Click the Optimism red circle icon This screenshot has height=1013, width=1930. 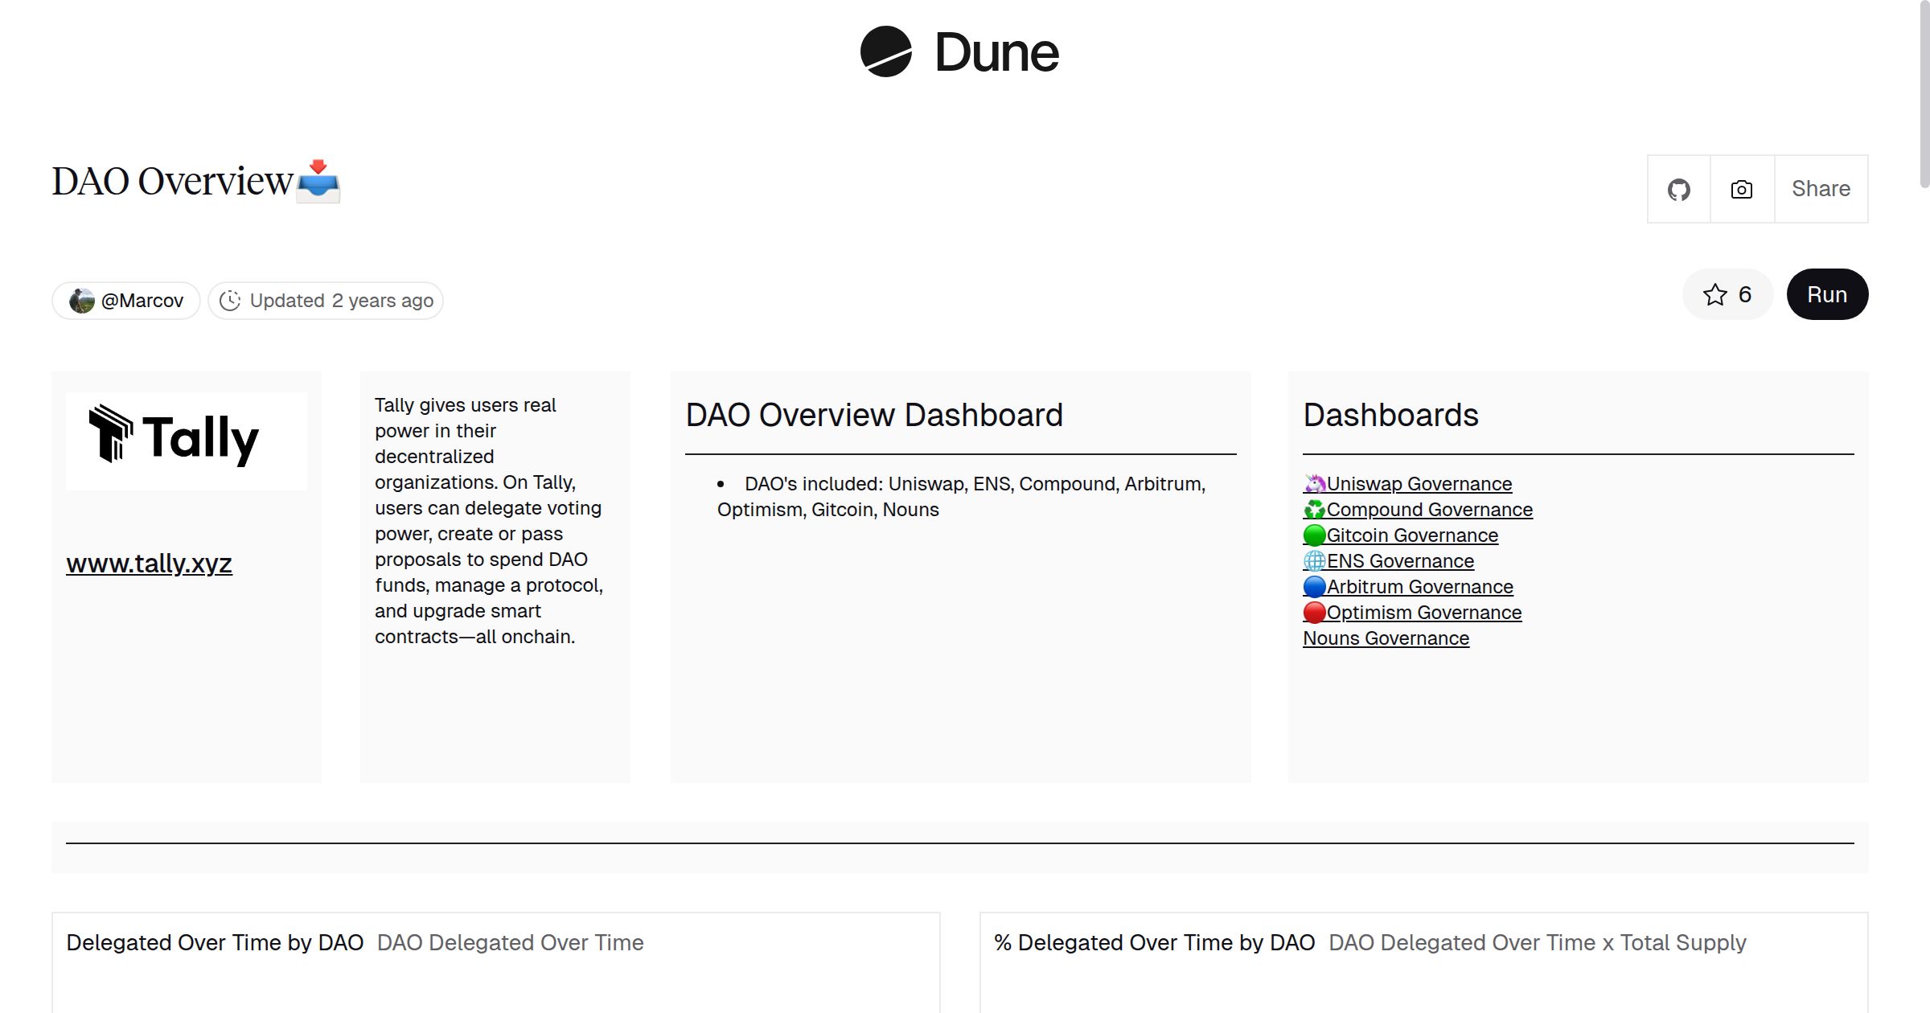pos(1313,612)
